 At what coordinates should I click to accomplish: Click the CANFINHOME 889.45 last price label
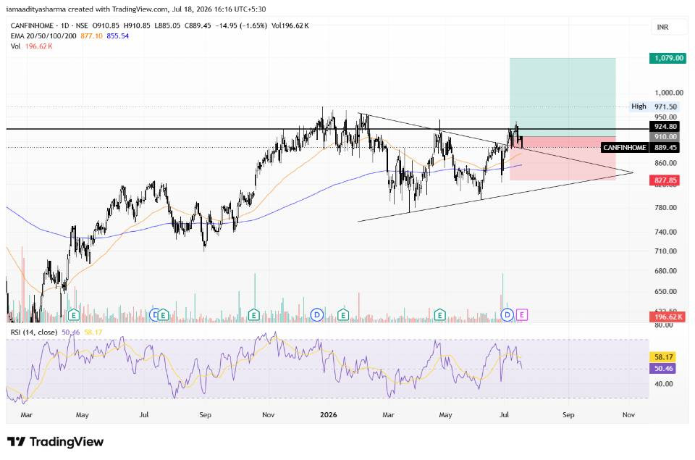pos(640,147)
